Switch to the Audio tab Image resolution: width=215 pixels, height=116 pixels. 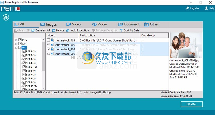click(x=100, y=24)
